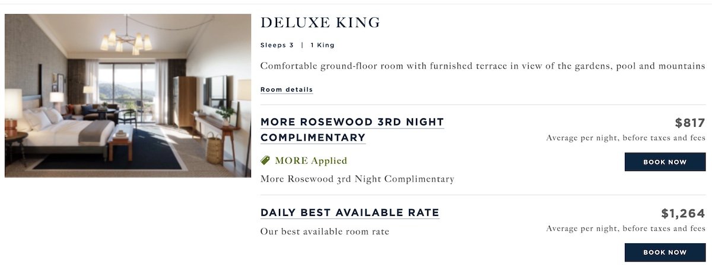
Task: View the Deluxe King room photo
Action: tap(128, 95)
